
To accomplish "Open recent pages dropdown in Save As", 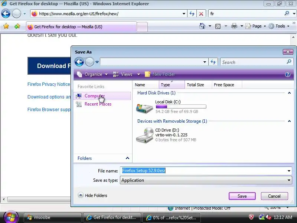I will point(97,62).
